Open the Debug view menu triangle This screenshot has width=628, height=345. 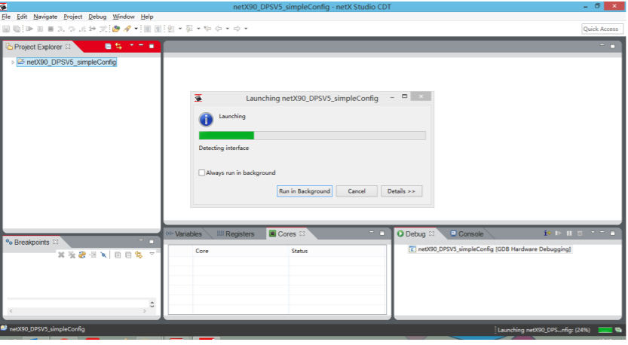593,233
